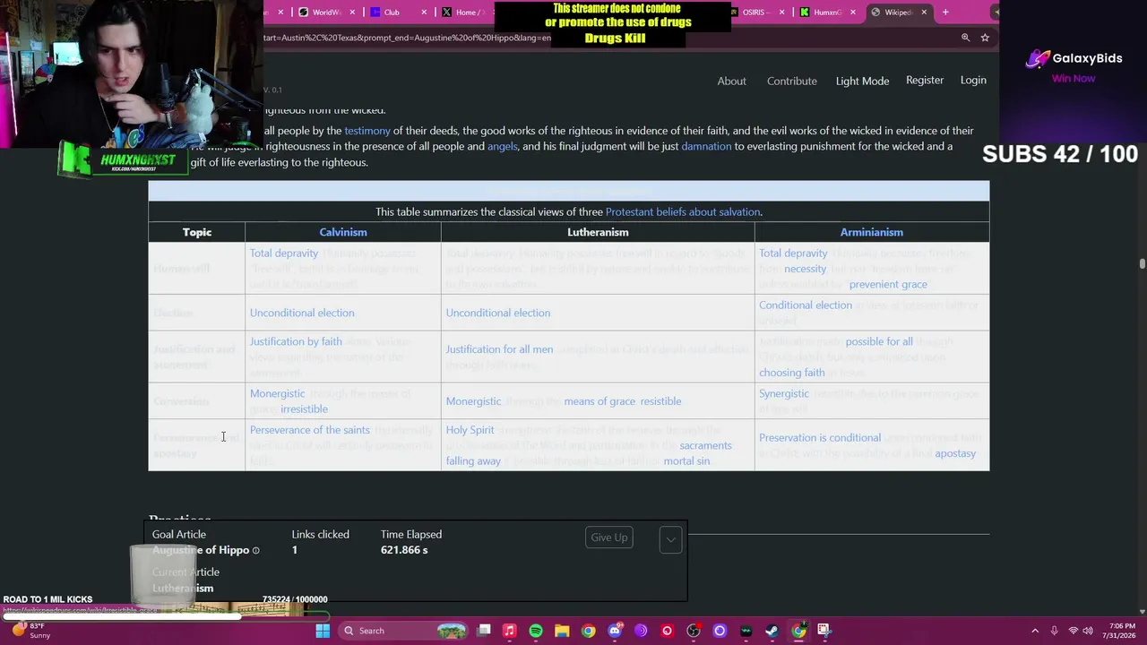
Task: Click the Give Up button
Action: 608,537
